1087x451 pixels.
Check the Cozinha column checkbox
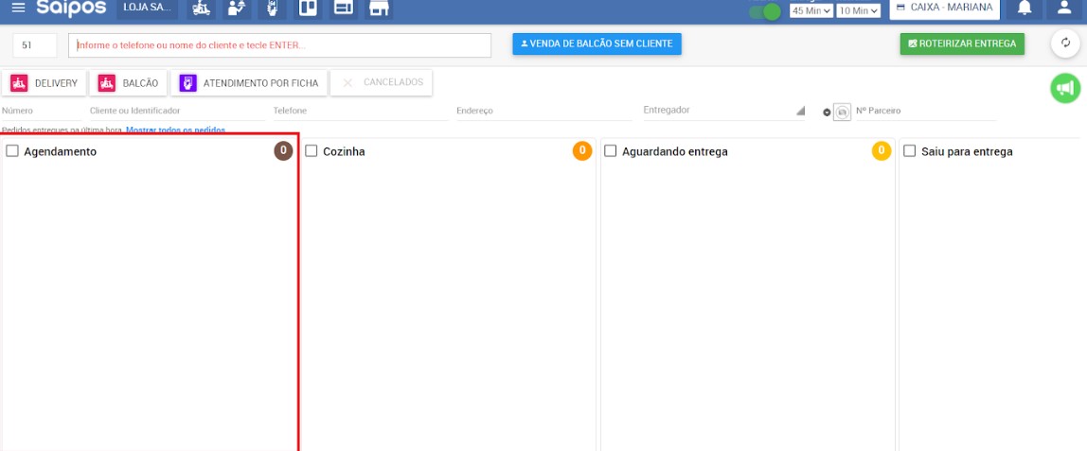coord(312,151)
